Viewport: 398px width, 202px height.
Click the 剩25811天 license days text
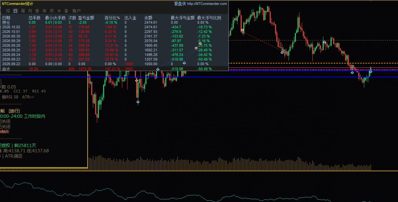(x=25, y=145)
